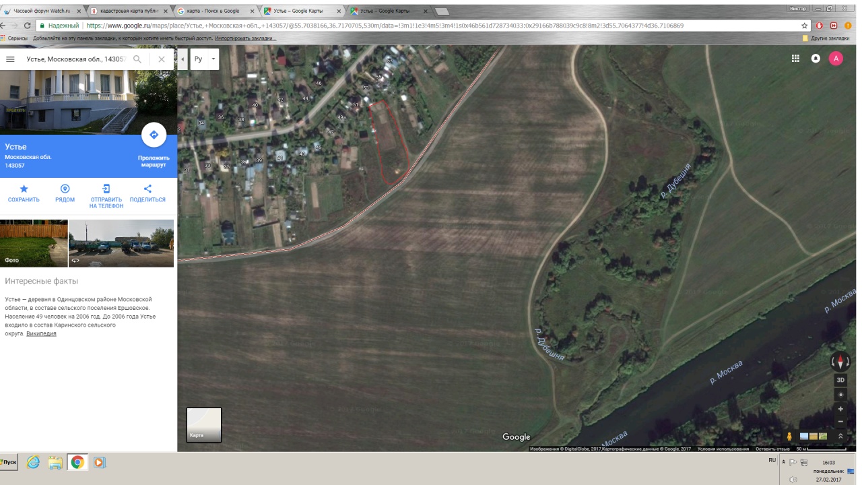Switch to map view via Карта thumbnail

coord(204,424)
